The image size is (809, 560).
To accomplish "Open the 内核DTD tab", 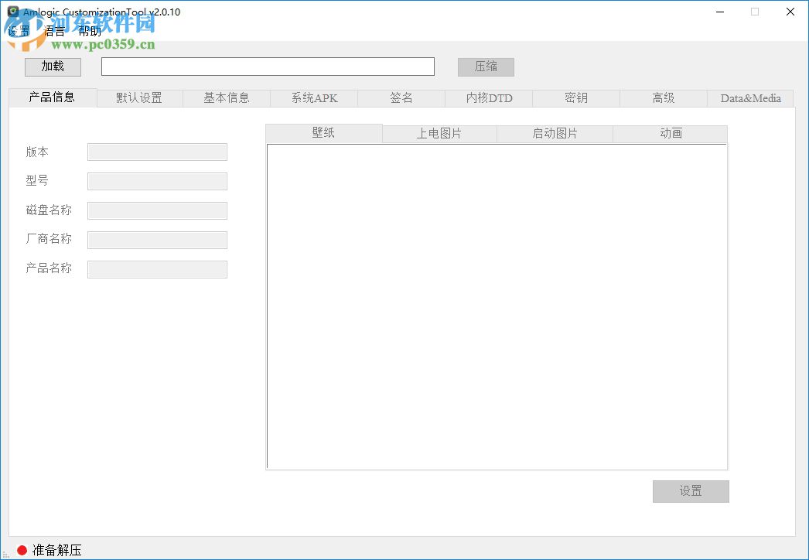I will 489,97.
